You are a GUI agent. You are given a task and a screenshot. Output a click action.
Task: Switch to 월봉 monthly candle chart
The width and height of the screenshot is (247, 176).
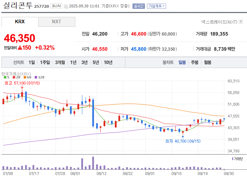[x=208, y=62]
